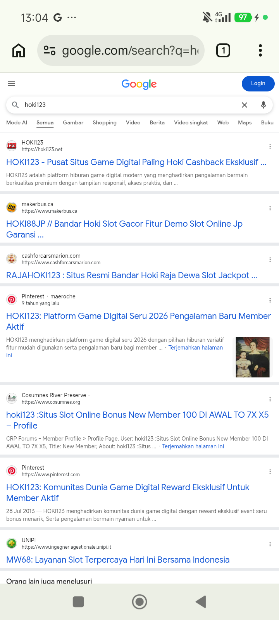Open MW68 Layanan Slot Terpercaya link
This screenshot has height=620, width=279.
click(x=118, y=560)
